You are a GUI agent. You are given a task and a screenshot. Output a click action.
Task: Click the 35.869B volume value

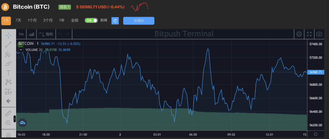point(64,50)
